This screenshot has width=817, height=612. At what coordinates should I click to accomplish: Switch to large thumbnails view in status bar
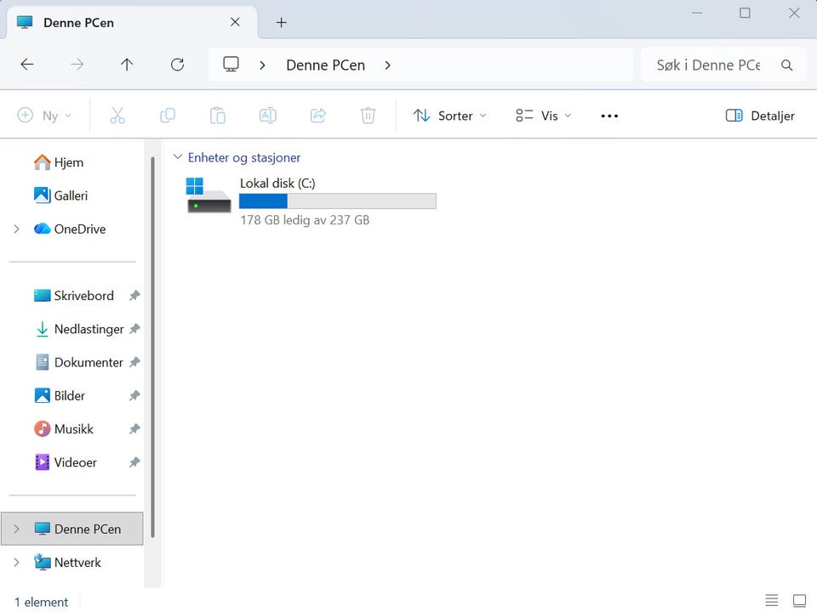(799, 600)
